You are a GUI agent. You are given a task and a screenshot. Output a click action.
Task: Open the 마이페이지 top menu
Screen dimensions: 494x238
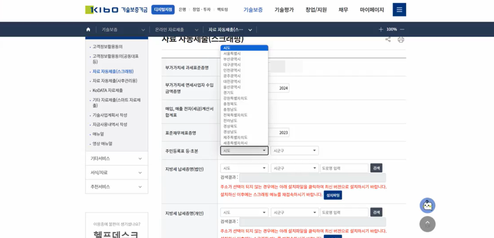coord(371,10)
